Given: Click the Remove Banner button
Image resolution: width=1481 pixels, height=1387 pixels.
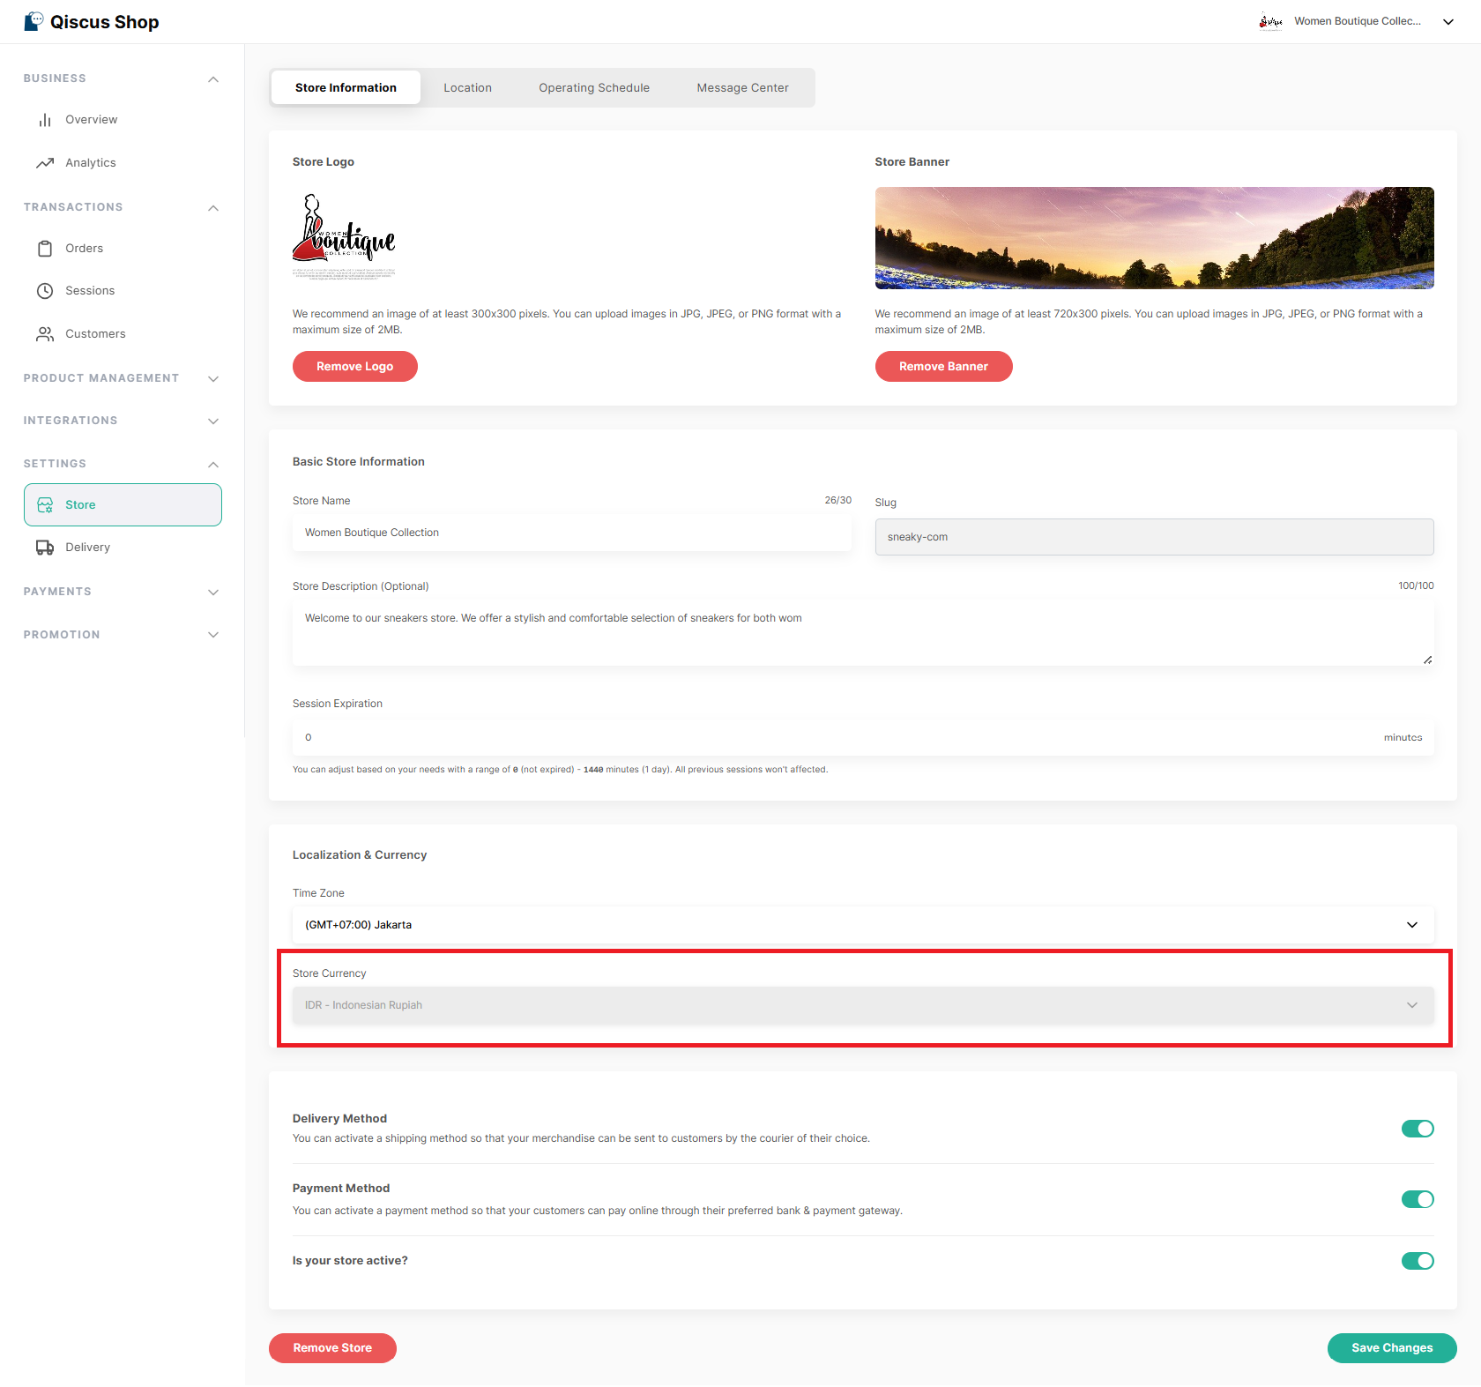Looking at the screenshot, I should coord(943,366).
